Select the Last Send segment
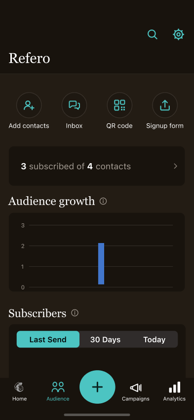The image size is (194, 420). [x=48, y=339]
